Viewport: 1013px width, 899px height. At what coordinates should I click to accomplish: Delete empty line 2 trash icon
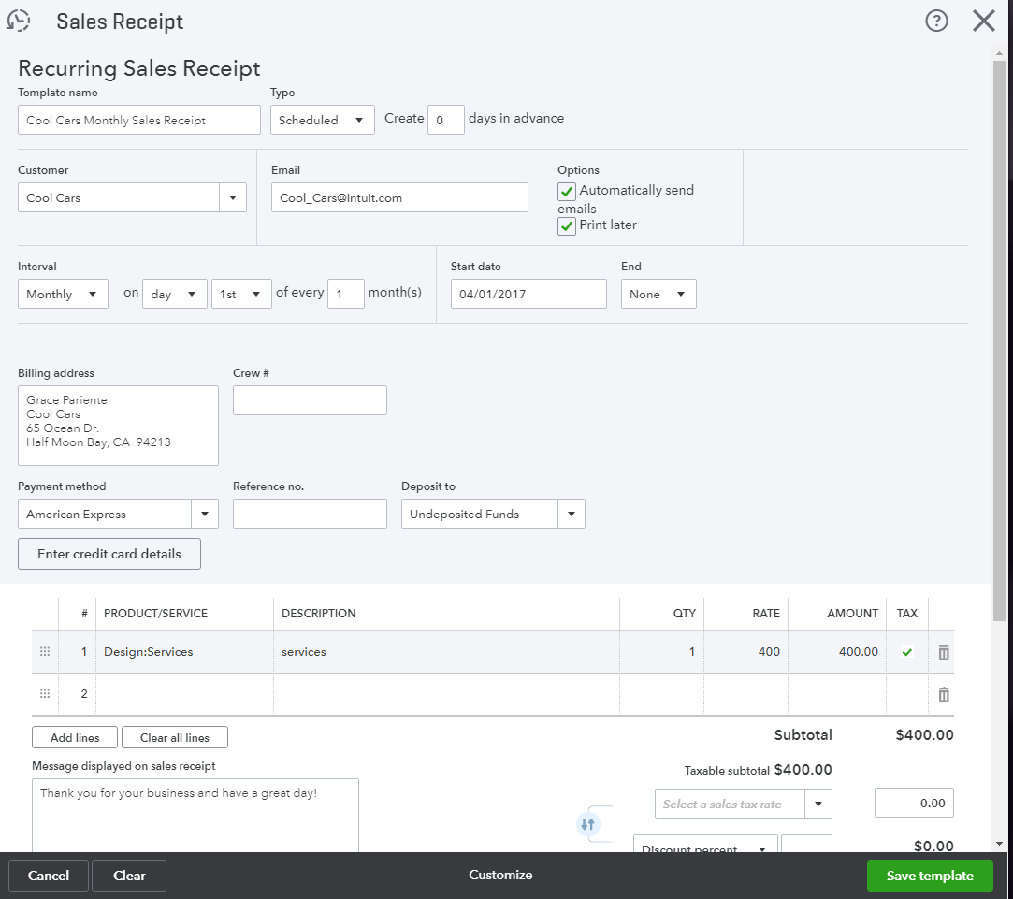tap(943, 694)
